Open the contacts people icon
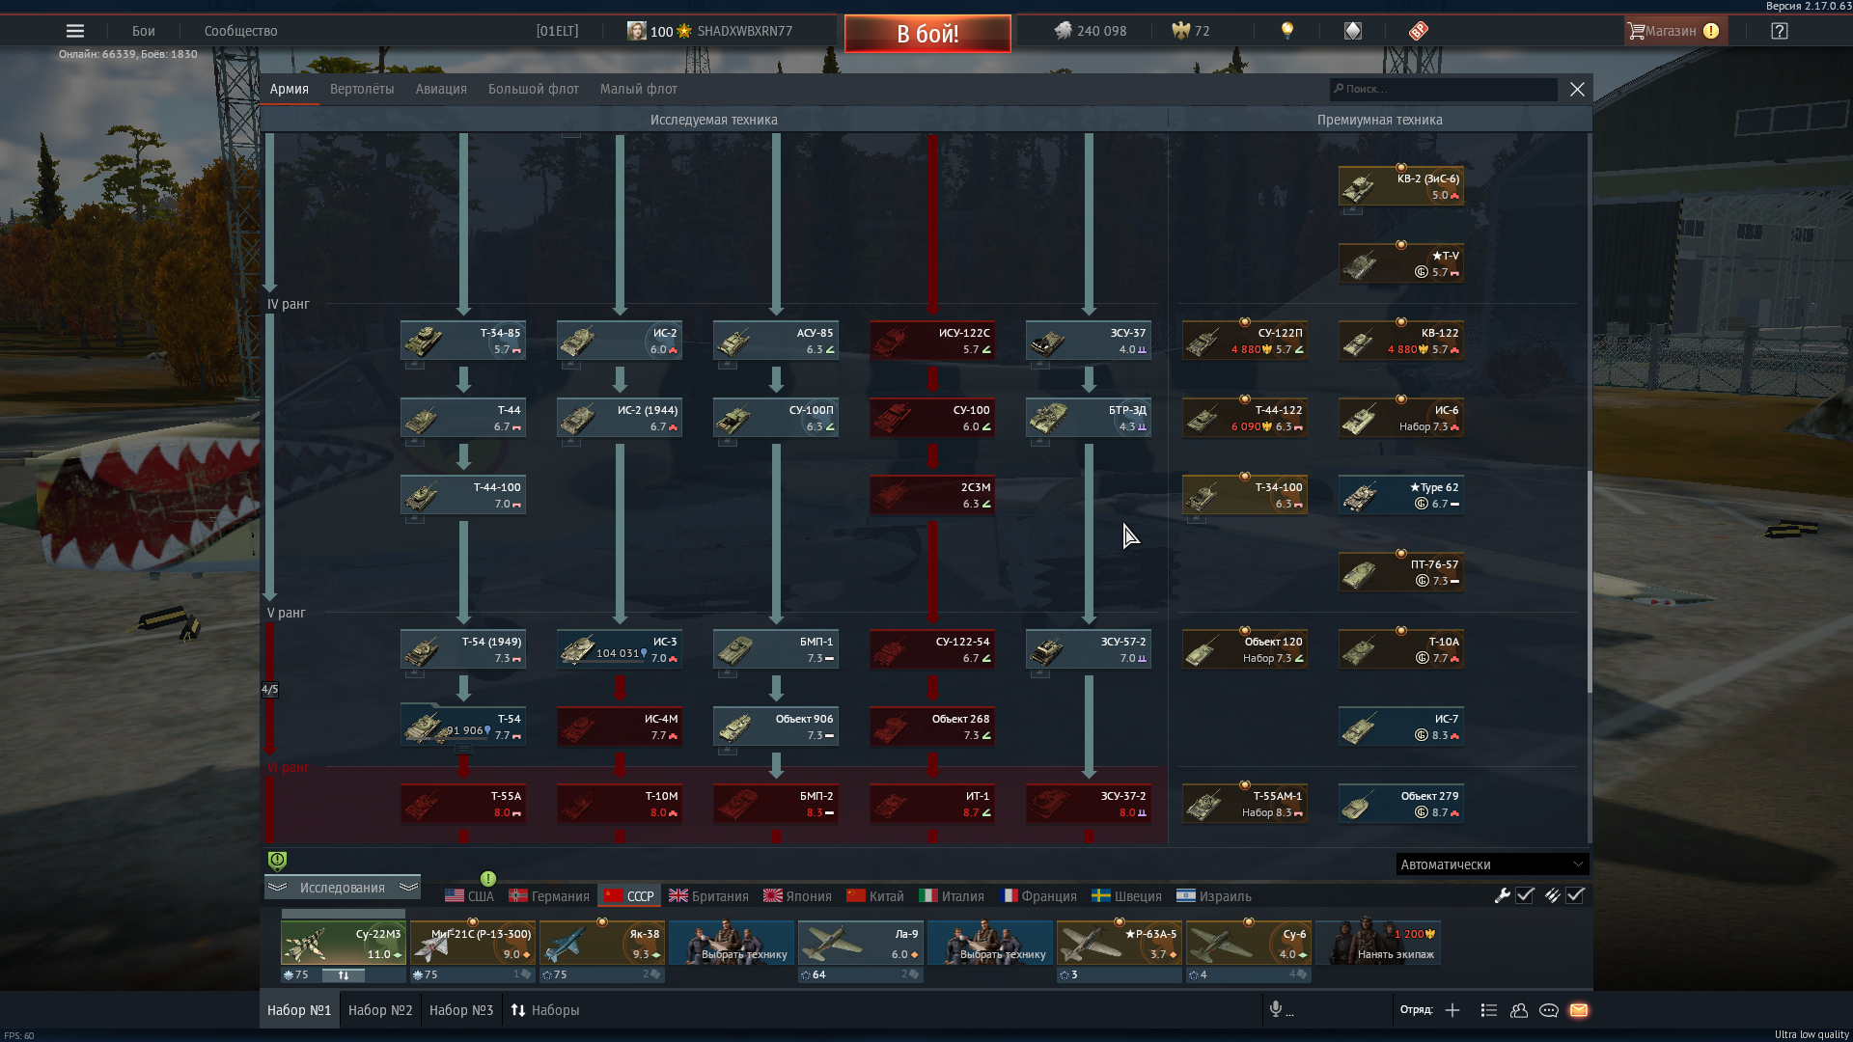This screenshot has height=1042, width=1853. pos(1519,1010)
